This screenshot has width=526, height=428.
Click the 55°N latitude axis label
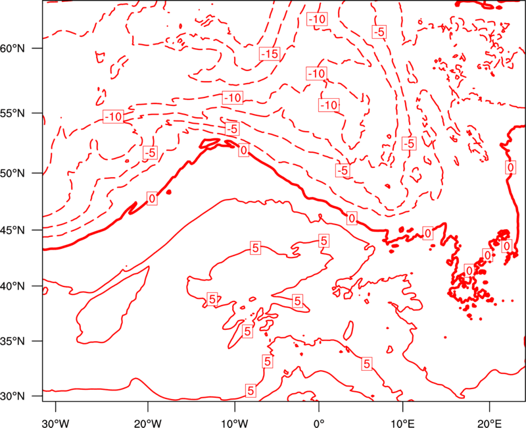(12, 113)
